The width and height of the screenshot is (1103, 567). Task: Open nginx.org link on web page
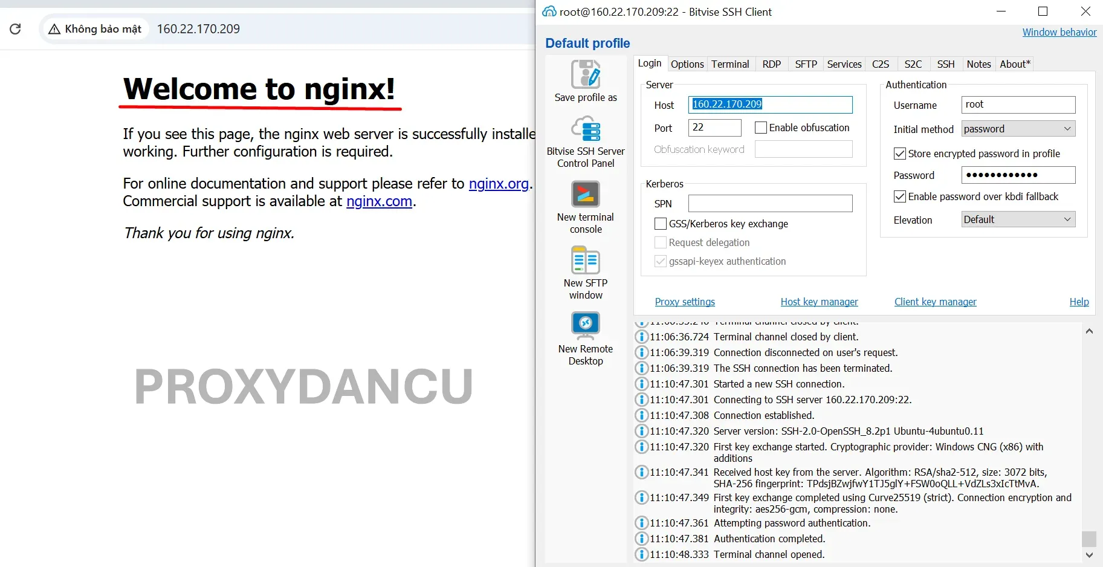click(499, 183)
